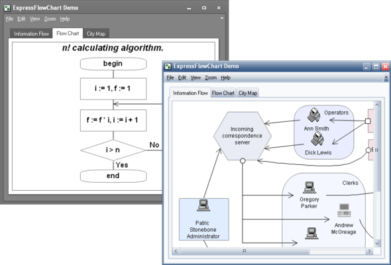The image size is (391, 265).
Task: Click the computer icon below Gregory Parker
Action: [x=311, y=233]
